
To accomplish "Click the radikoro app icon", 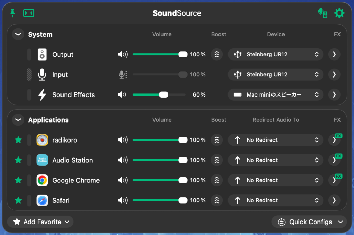I will [42, 140].
